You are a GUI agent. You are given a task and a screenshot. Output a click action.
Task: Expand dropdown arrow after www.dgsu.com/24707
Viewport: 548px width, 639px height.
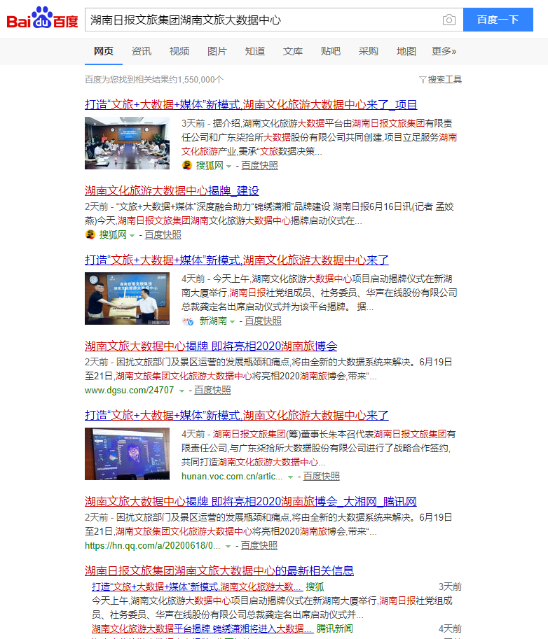[x=182, y=391]
